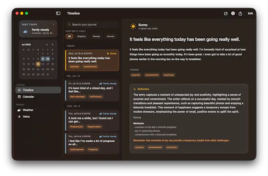
Task: Click the surprise theme chip under Themes
Action: (135, 75)
